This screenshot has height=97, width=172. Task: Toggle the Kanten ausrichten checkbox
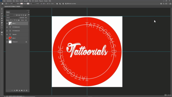pyautogui.click(x=68, y=4)
